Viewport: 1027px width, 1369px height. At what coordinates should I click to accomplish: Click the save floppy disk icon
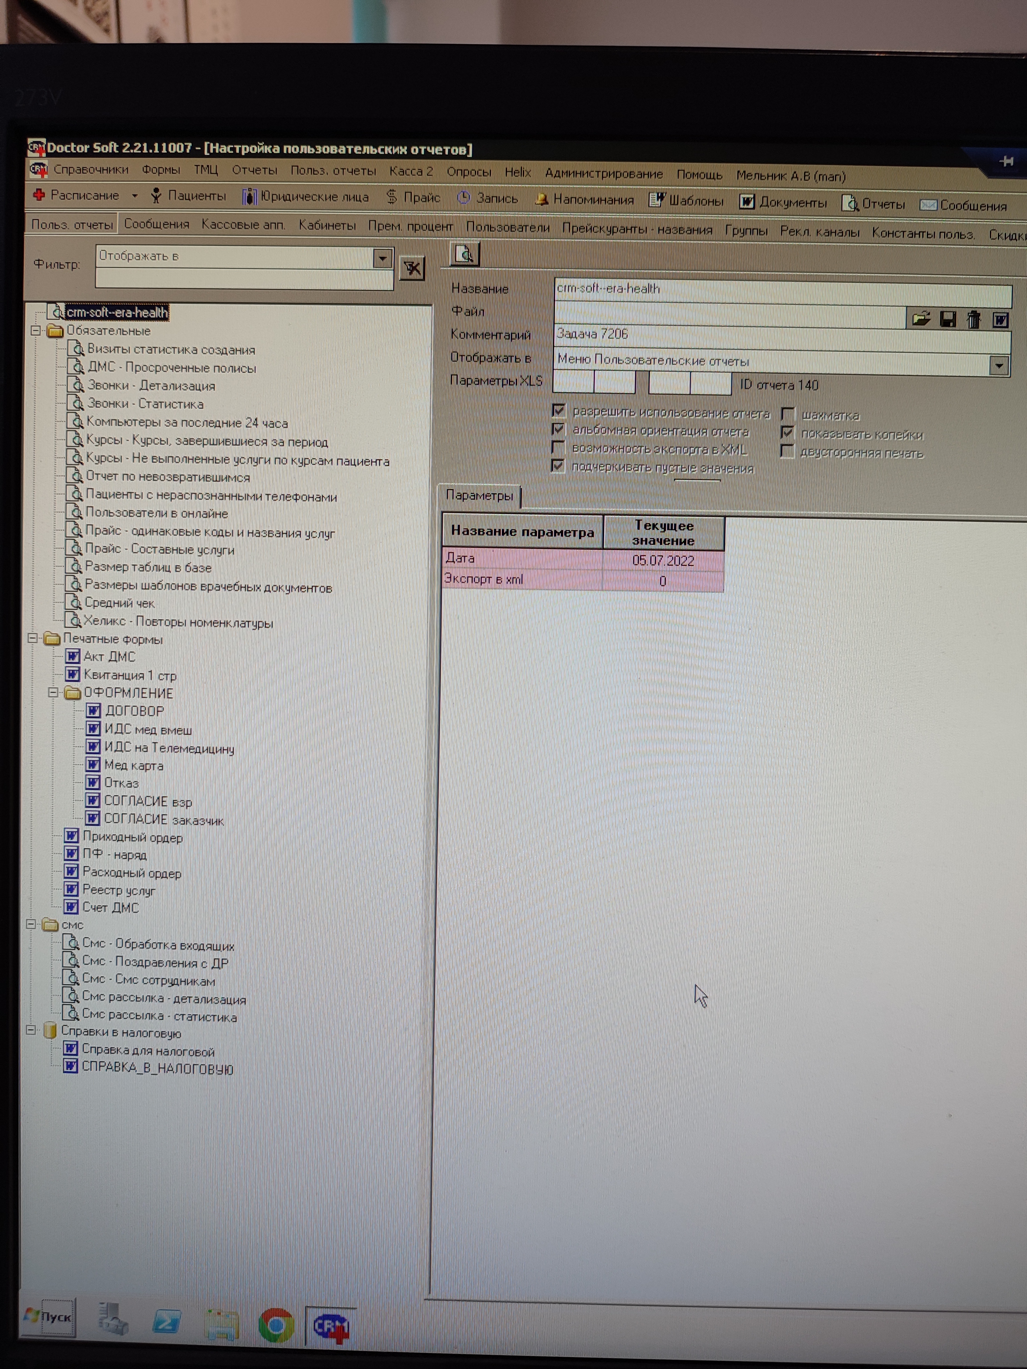click(948, 319)
